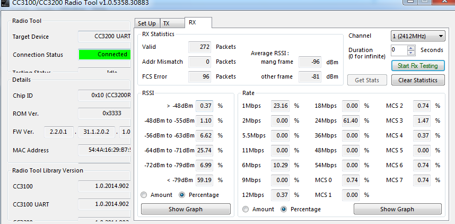Image resolution: width=455 pixels, height=224 pixels.
Task: Click the 11Mbps rate value field
Action: pos(281,151)
